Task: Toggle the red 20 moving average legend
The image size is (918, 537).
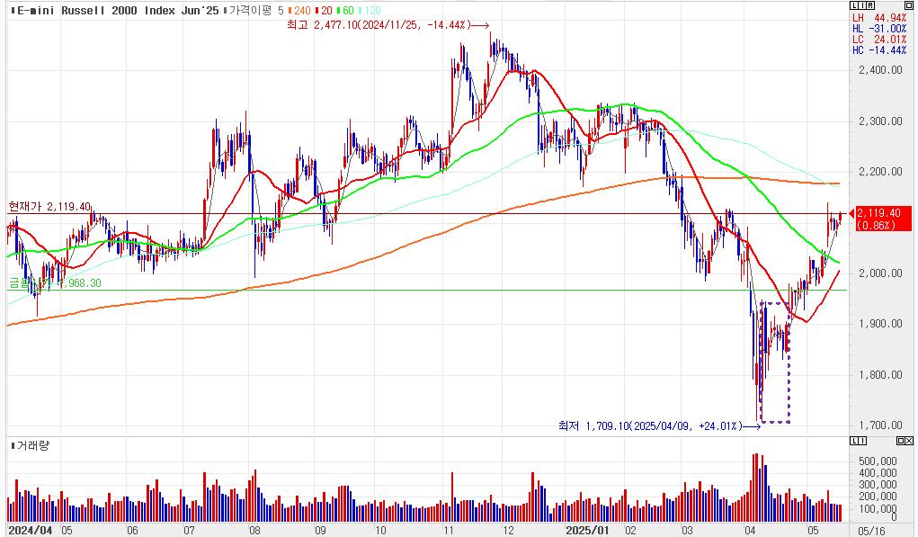Action: [x=325, y=10]
